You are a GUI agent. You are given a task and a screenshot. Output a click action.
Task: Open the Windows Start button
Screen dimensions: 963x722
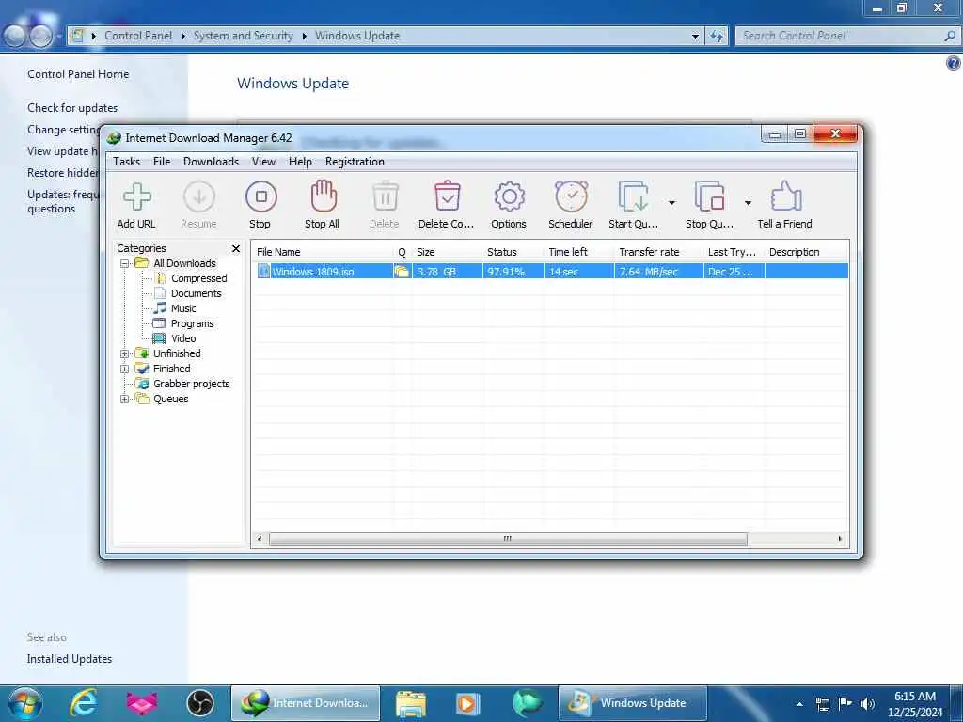[x=24, y=703]
